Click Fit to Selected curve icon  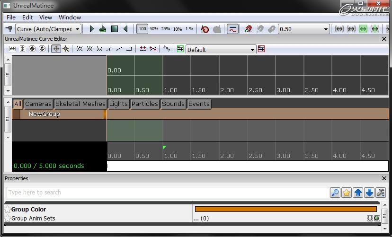click(x=42, y=49)
